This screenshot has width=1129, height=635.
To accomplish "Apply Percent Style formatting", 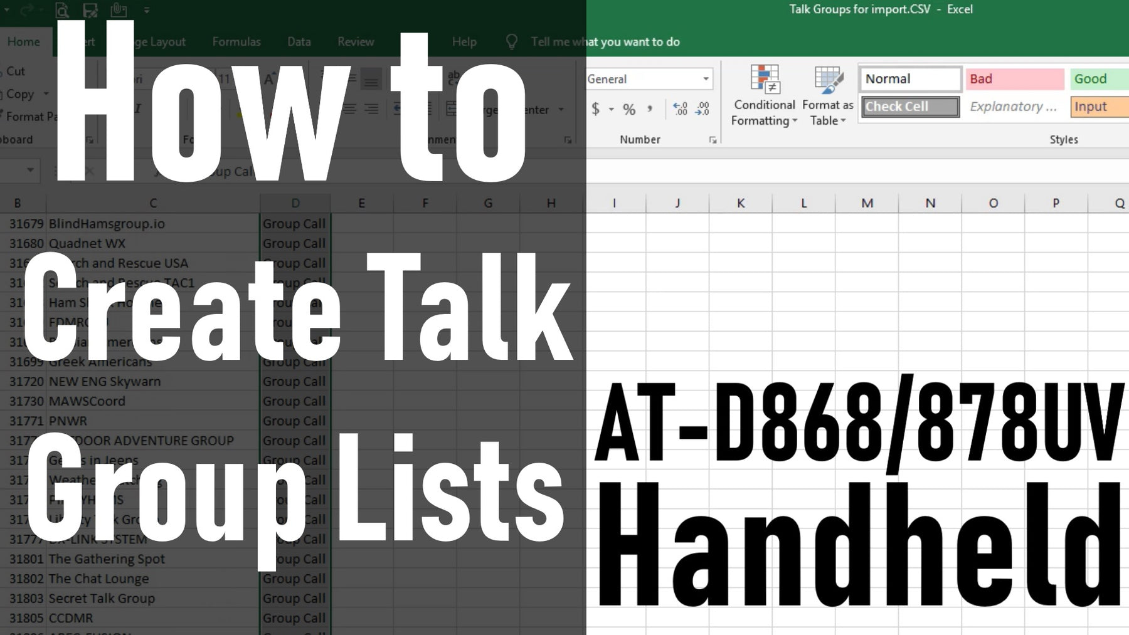I will 629,109.
